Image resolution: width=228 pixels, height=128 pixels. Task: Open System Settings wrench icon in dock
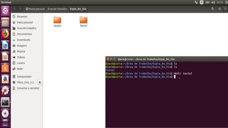[x=5, y=91]
